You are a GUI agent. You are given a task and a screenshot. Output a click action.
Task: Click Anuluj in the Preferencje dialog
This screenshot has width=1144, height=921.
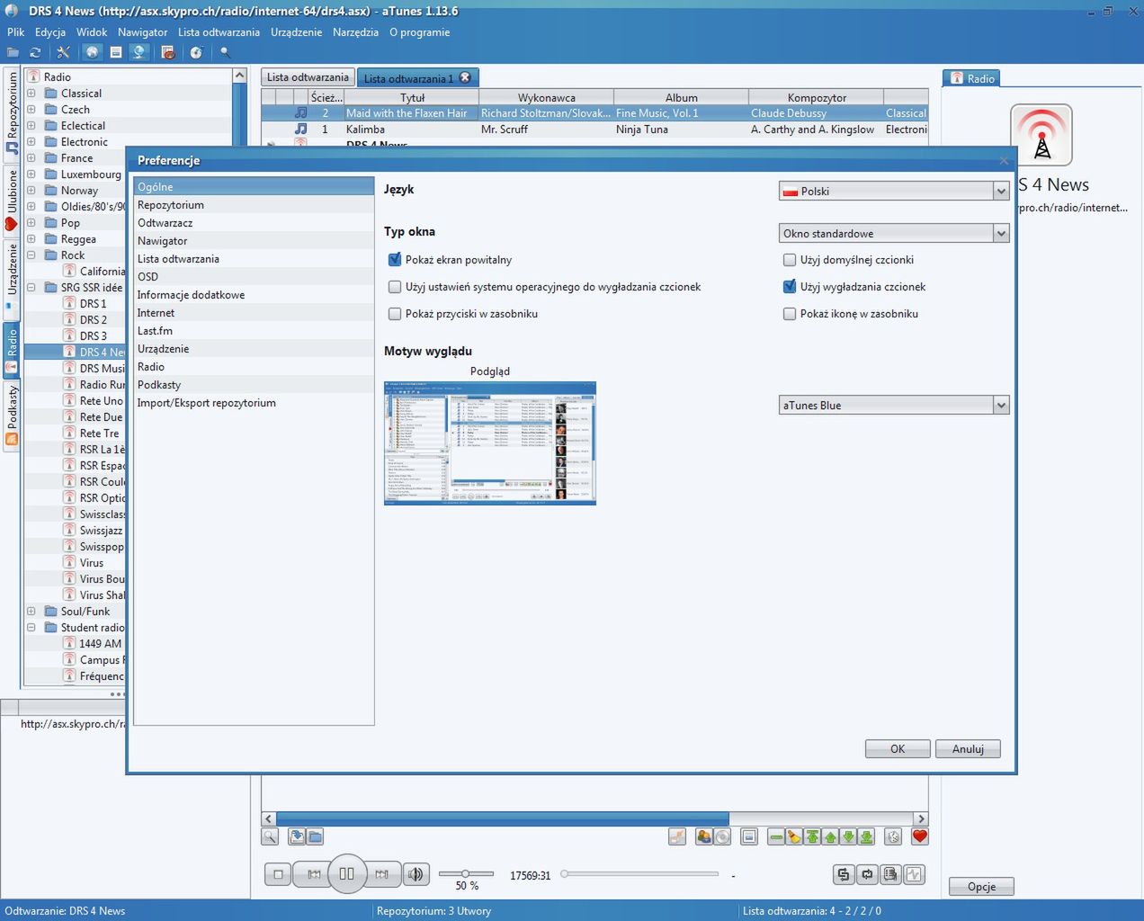tap(968, 748)
